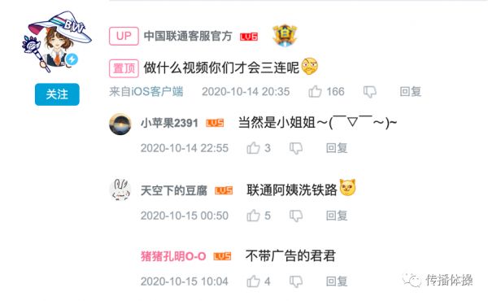The width and height of the screenshot is (488, 301).
Task: Open the witch hat avatar of the uploader
Action: point(57,41)
